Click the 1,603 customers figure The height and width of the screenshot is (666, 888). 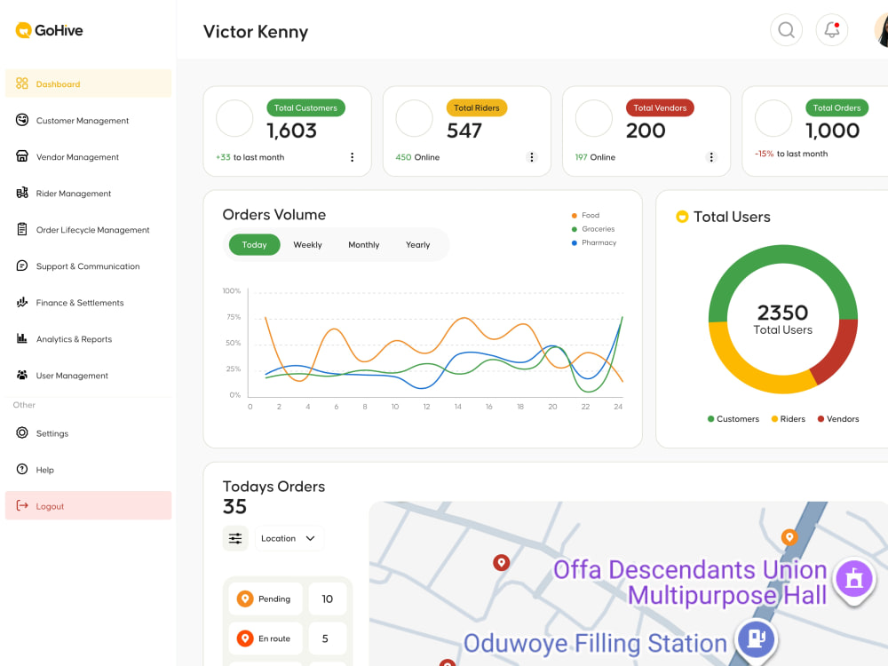click(291, 131)
